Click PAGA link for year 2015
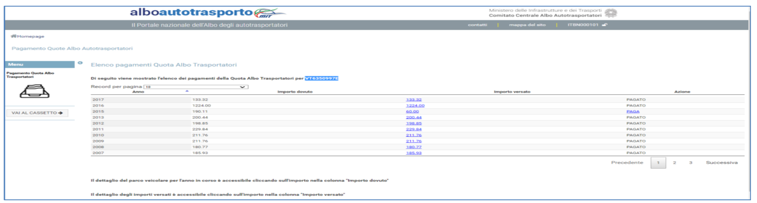Screen dimensions: 757x203 633,112
